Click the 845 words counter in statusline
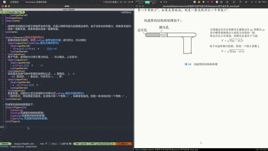 pos(81,144)
